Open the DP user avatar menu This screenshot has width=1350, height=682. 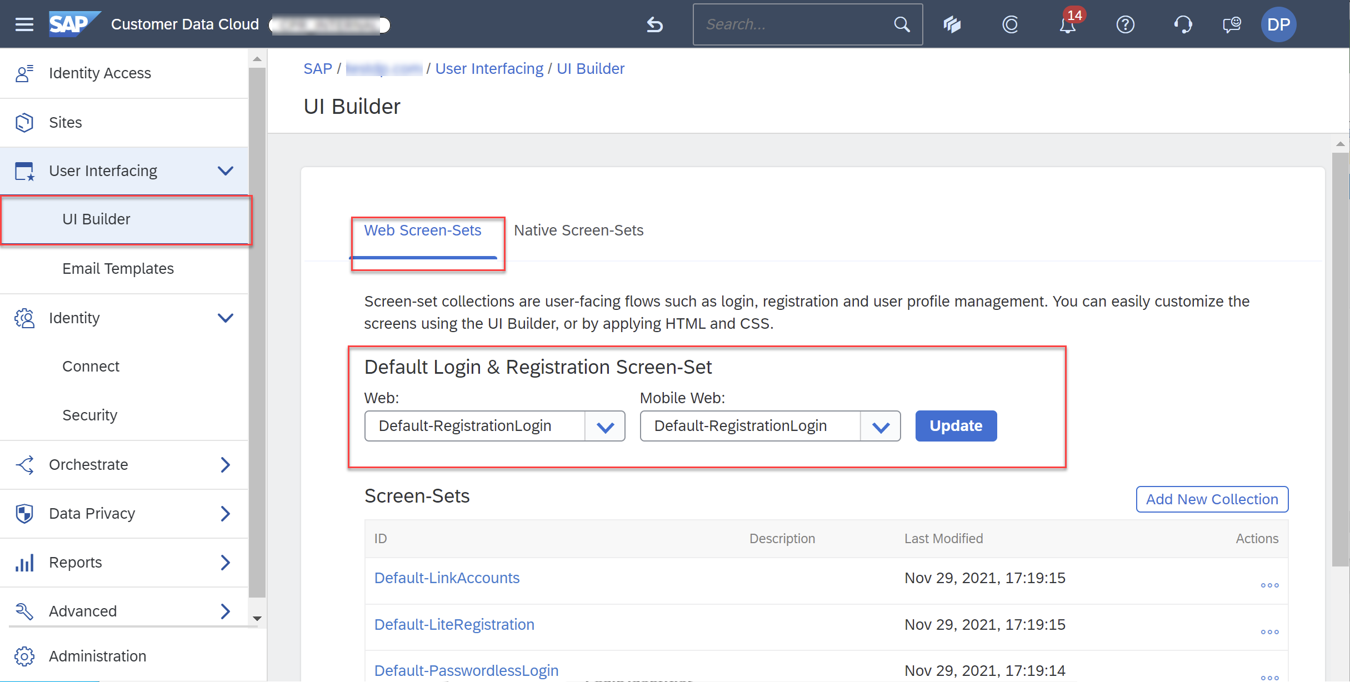(1278, 24)
